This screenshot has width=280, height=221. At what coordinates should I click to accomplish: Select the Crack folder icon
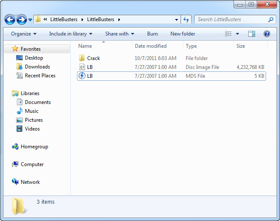(82, 58)
